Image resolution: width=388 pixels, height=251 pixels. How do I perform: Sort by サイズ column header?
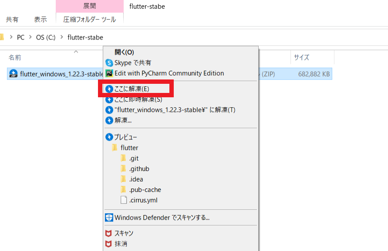[301, 57]
